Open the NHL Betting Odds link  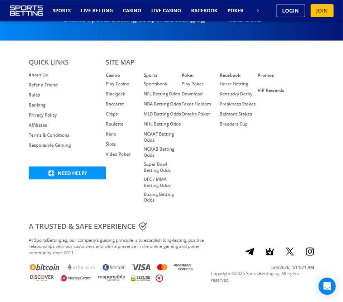(162, 124)
